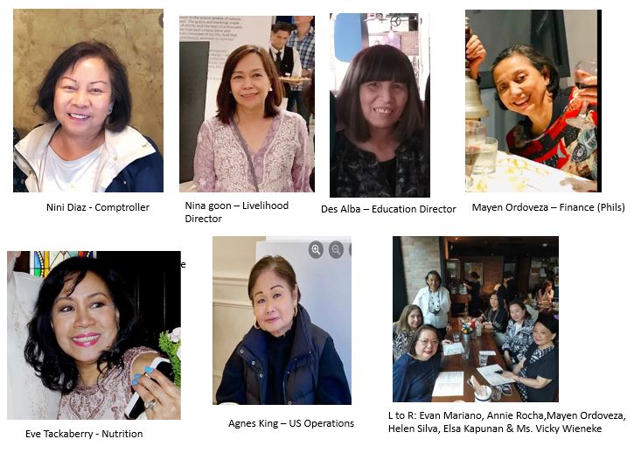The width and height of the screenshot is (641, 460).
Task: Click the Mayen Ordoveza Finance (Phils) caption
Action: pyautogui.click(x=548, y=207)
